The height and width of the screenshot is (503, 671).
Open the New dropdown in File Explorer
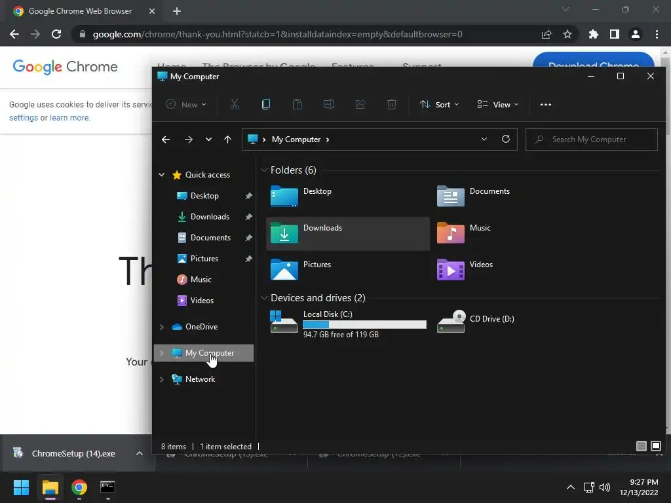tap(186, 104)
